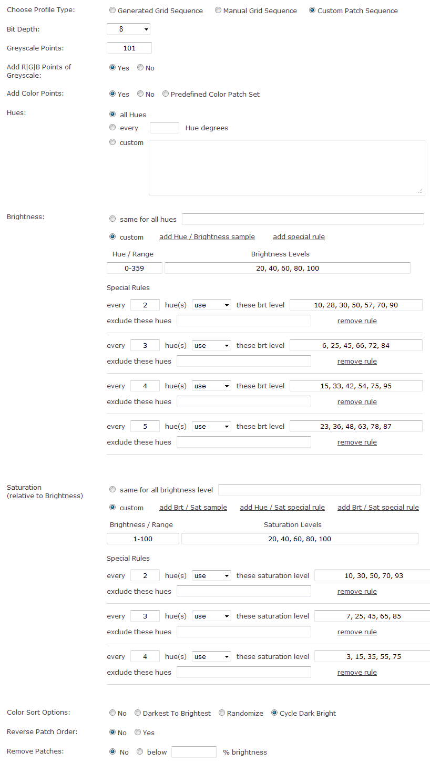Remove the every 3 hues brightness rule
This screenshot has width=430, height=763.
point(357,362)
